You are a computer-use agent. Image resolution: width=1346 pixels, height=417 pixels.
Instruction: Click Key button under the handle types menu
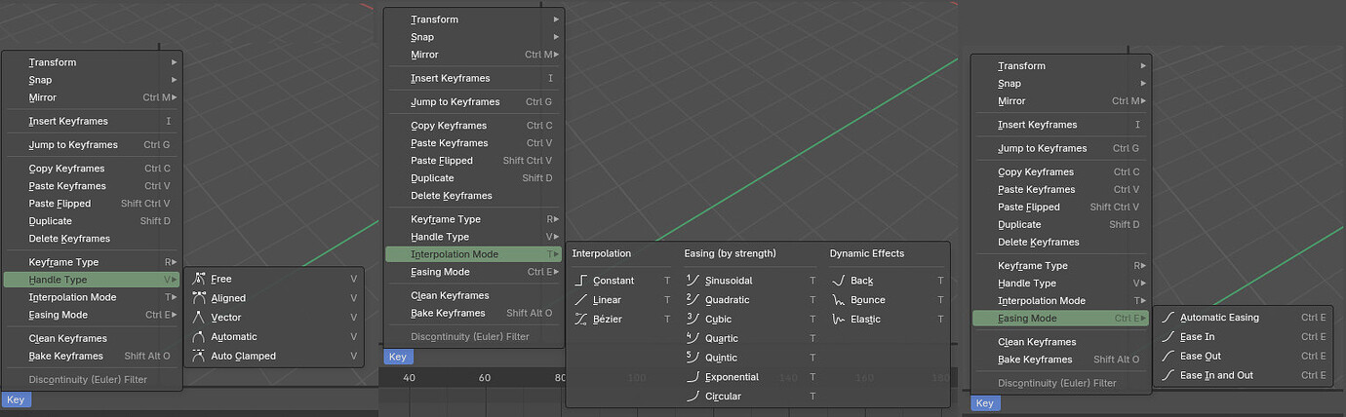coord(16,399)
